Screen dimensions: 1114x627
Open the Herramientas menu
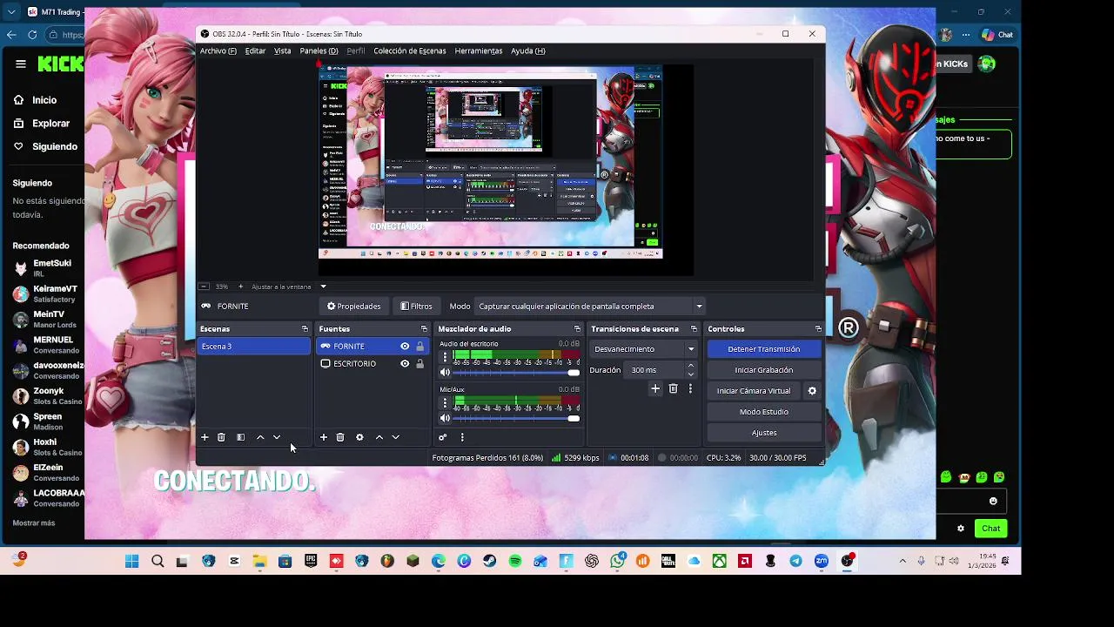click(x=478, y=51)
